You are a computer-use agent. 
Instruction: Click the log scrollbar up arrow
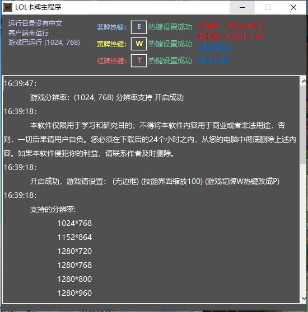tap(304, 81)
